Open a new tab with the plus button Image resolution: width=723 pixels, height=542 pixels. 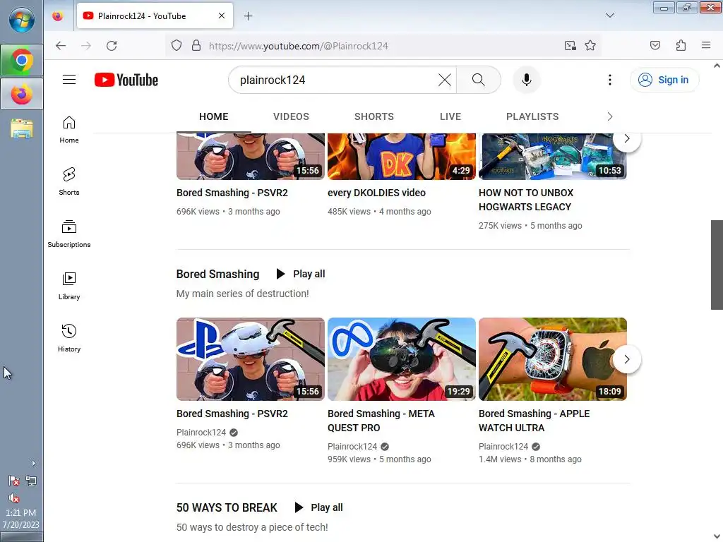tap(248, 16)
